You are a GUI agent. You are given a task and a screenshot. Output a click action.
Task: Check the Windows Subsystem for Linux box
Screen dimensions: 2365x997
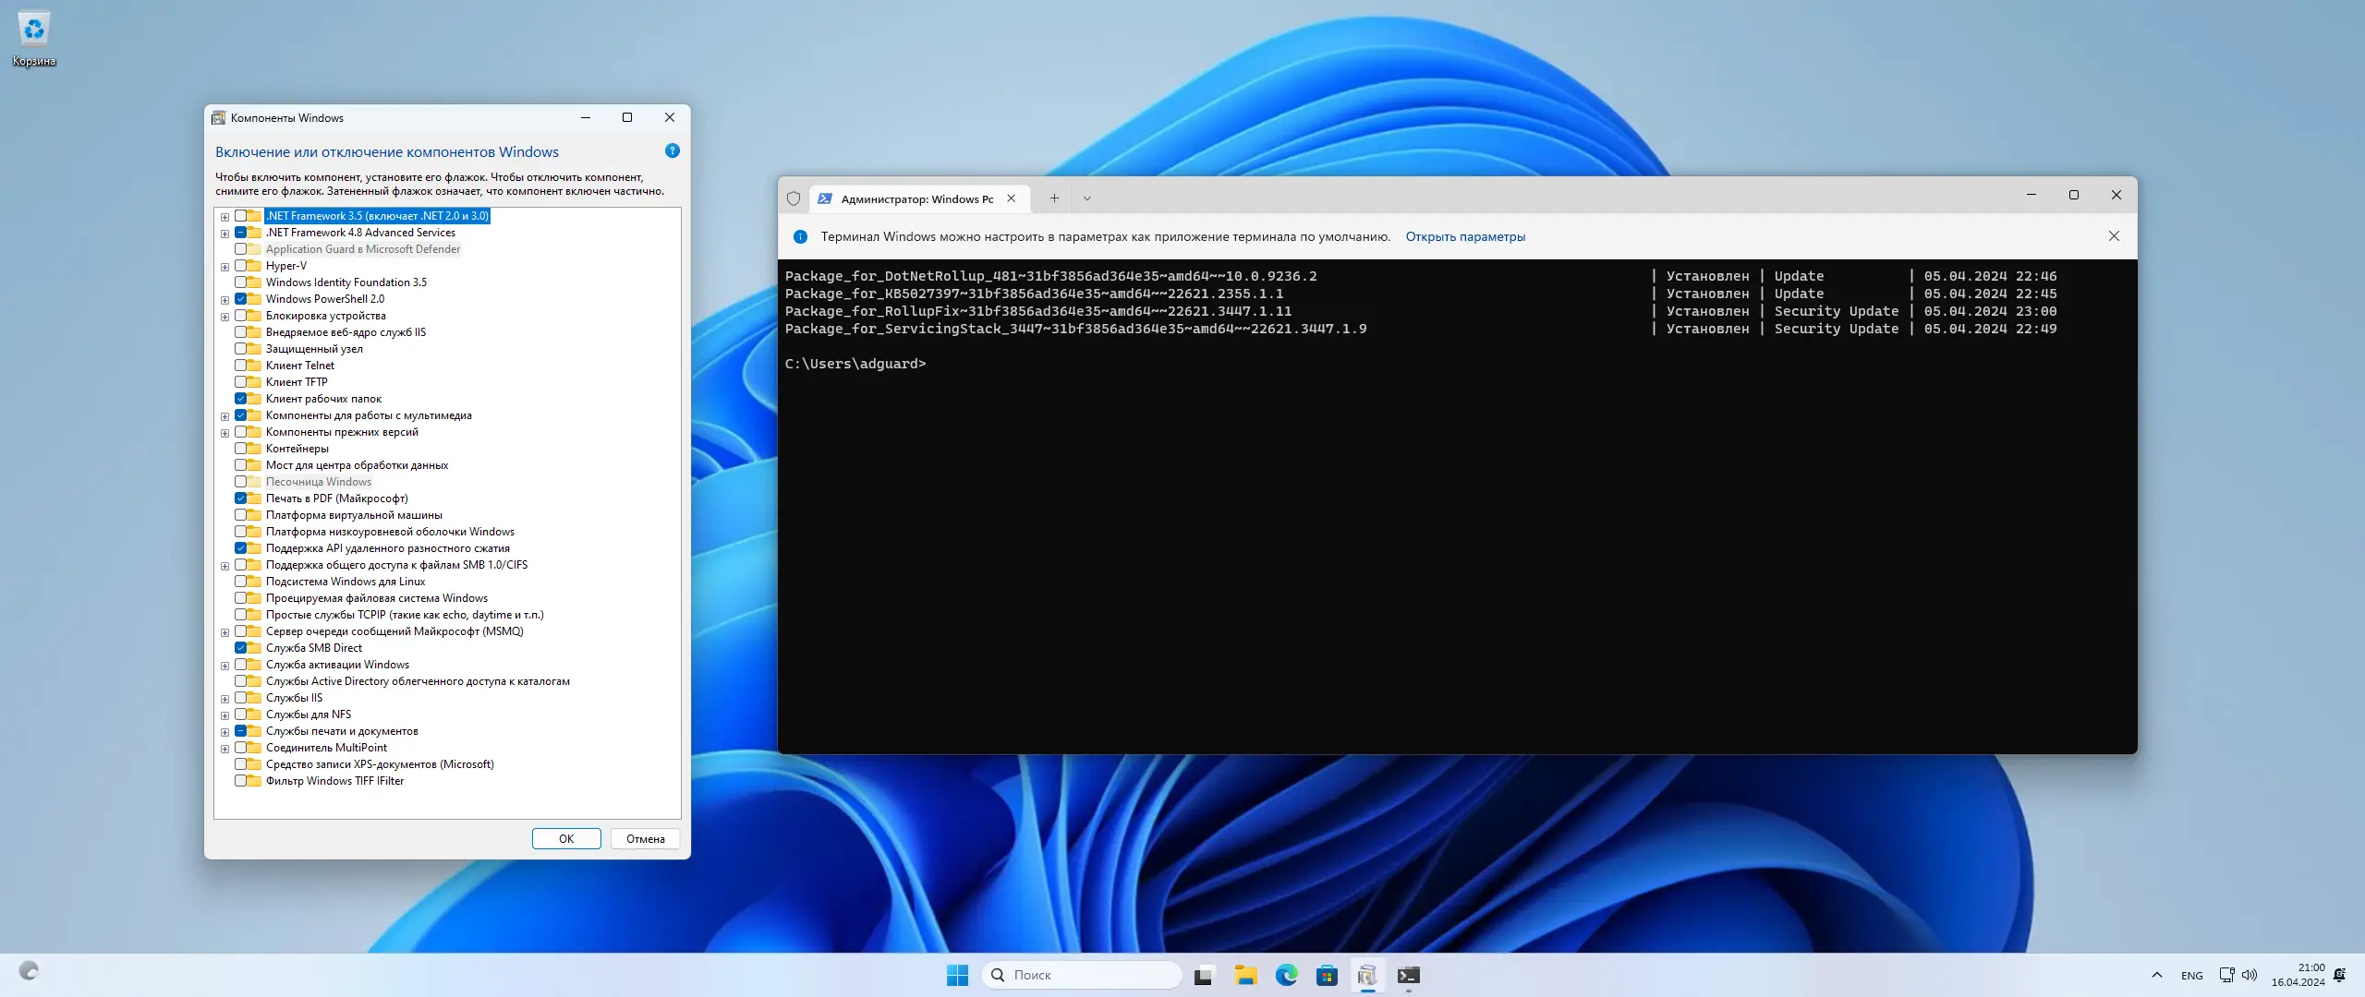pyautogui.click(x=241, y=582)
